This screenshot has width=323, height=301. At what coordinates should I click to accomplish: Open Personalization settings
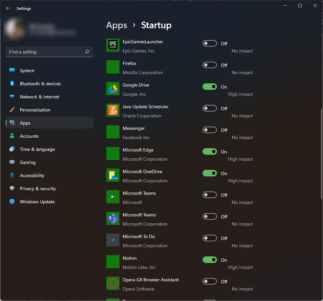click(49, 110)
